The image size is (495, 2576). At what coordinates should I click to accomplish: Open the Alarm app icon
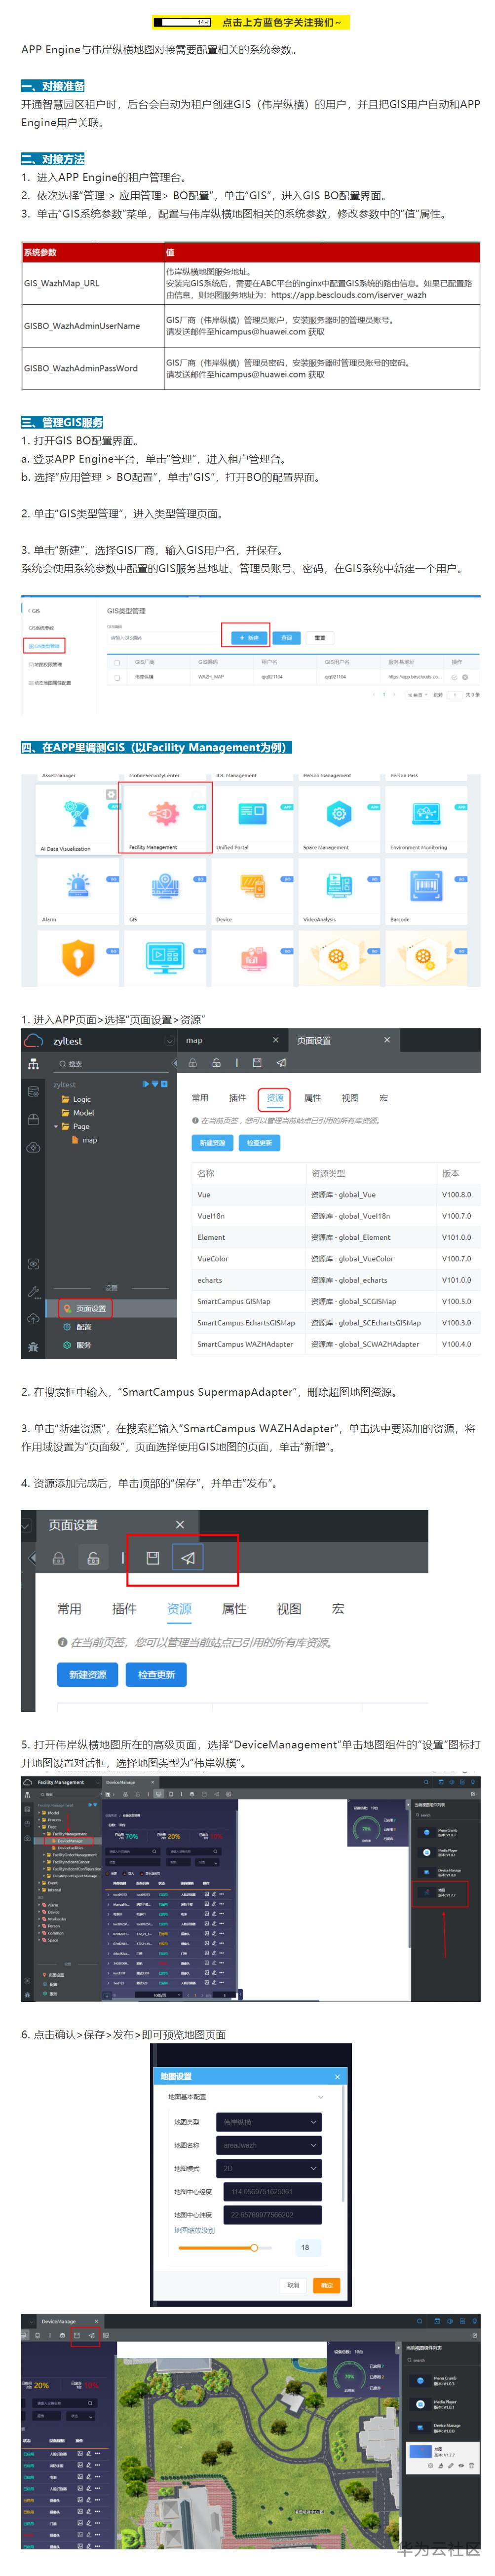pos(77,886)
